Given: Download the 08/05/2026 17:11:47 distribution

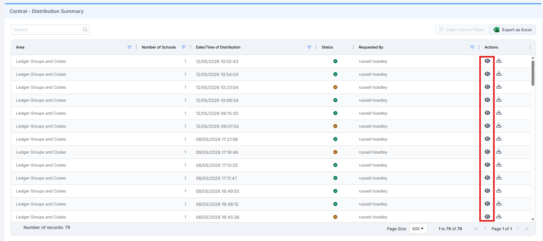Looking at the screenshot, I should tap(499, 177).
